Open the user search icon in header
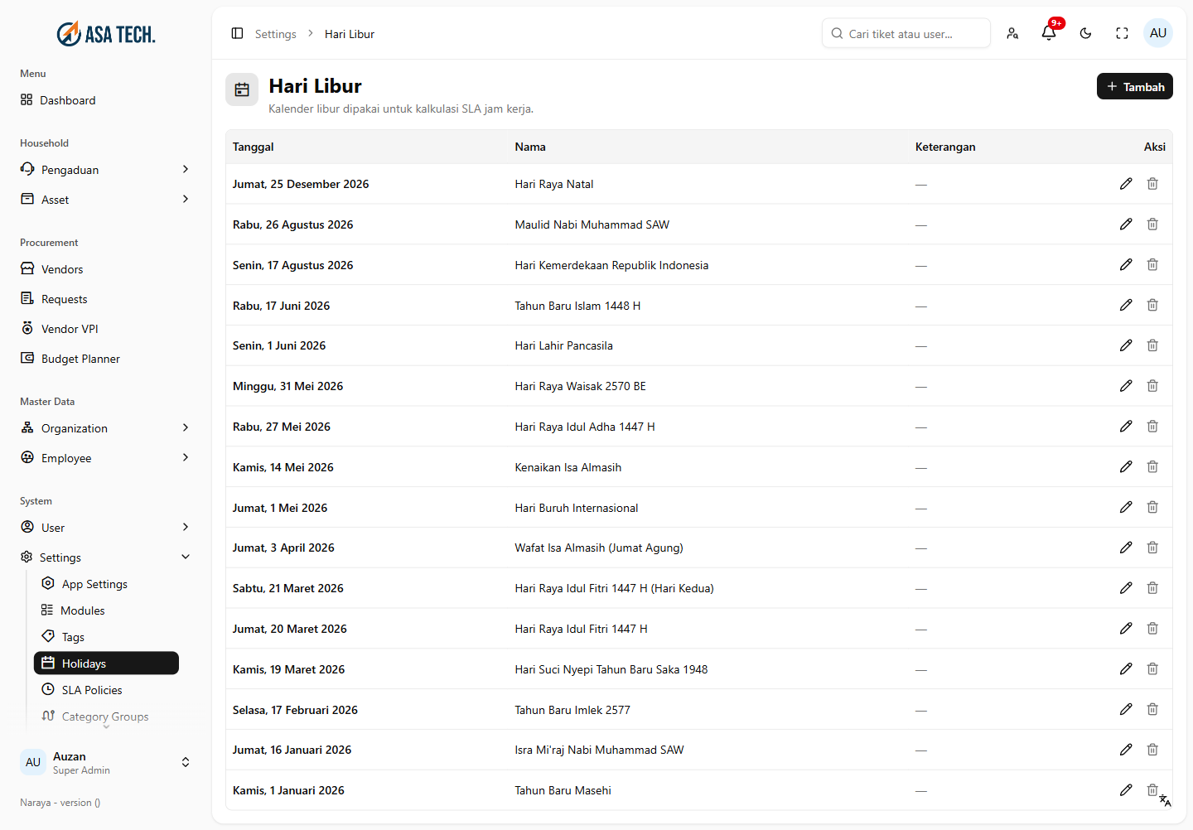The image size is (1193, 830). coord(1012,33)
